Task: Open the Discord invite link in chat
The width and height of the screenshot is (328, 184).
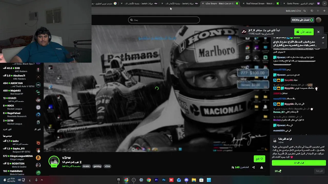Action: (x=293, y=49)
